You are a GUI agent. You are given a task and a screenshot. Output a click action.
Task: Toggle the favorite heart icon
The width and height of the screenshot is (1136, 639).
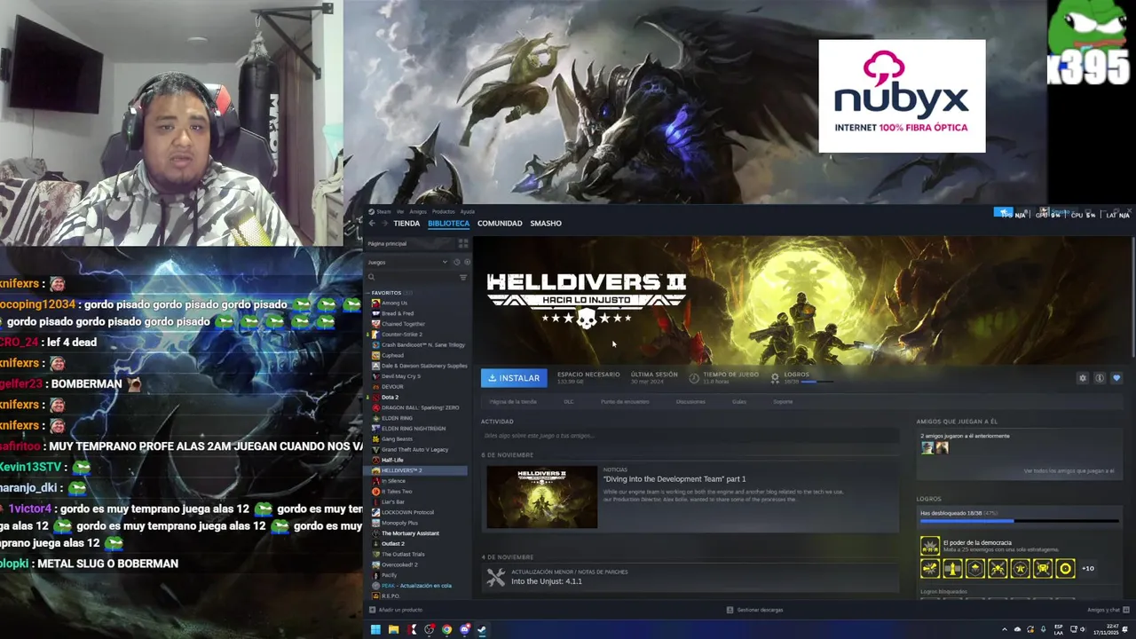pos(1116,378)
